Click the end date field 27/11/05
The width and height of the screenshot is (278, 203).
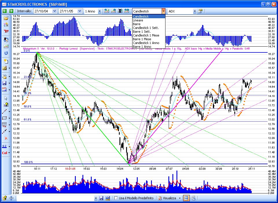click(68, 11)
